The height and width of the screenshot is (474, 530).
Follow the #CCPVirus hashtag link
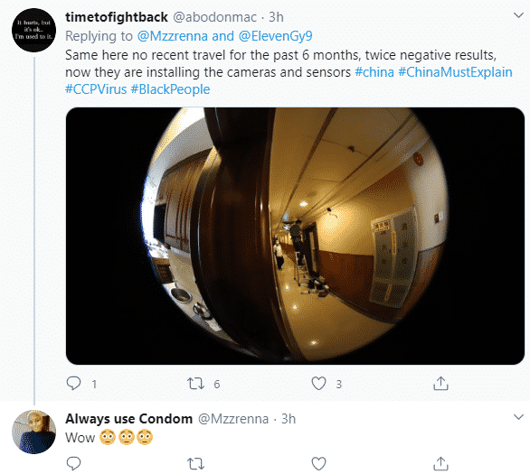click(96, 89)
